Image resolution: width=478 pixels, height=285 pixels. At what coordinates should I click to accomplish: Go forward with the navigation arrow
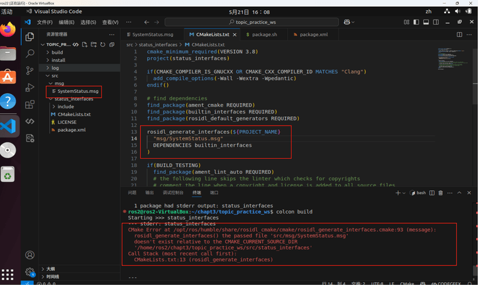coord(157,22)
